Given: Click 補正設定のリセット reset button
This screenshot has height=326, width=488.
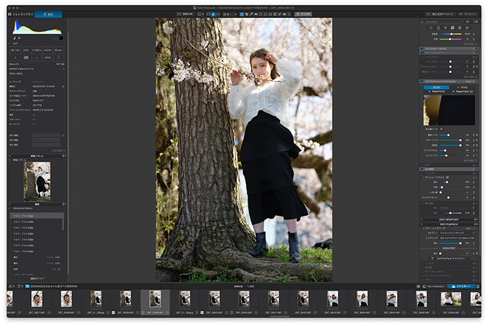Looking at the screenshot, I should click(x=440, y=14).
